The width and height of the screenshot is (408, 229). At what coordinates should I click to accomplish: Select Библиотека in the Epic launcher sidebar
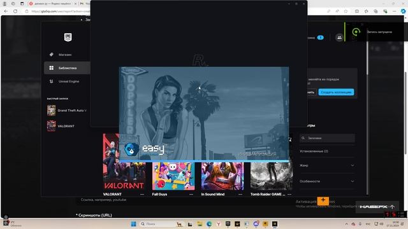point(67,68)
